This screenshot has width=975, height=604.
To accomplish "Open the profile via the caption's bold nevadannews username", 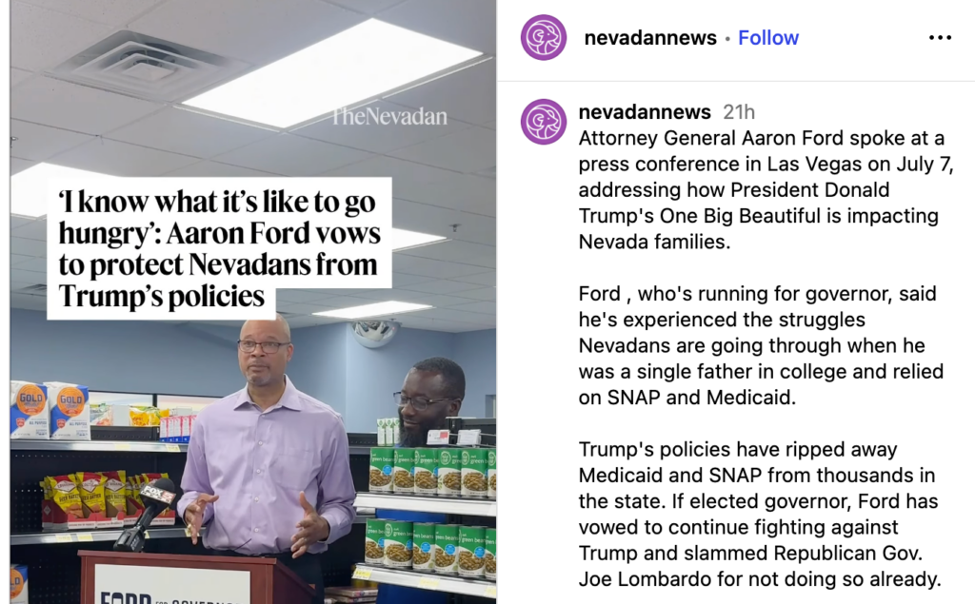I will tap(645, 112).
